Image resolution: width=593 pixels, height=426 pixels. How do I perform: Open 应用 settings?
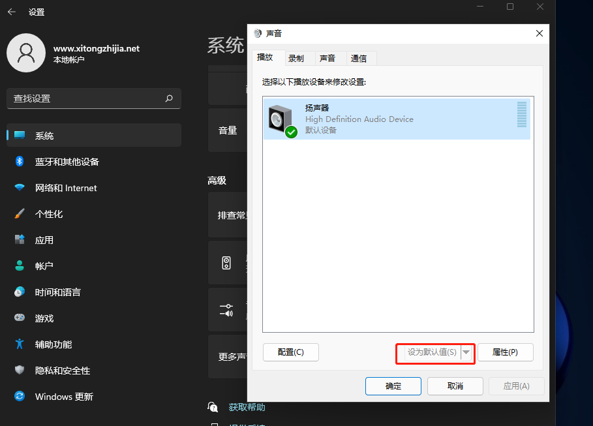[94, 240]
